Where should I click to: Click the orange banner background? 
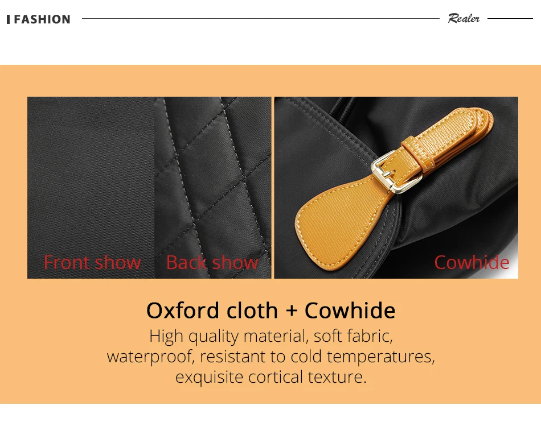271,80
